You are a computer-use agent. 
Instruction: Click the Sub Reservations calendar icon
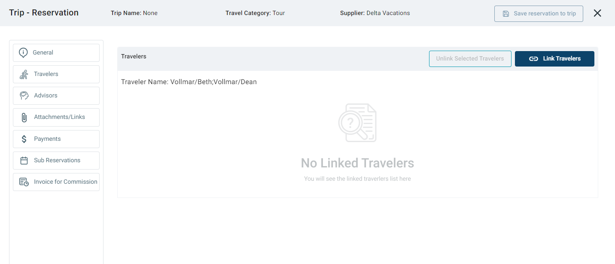24,161
